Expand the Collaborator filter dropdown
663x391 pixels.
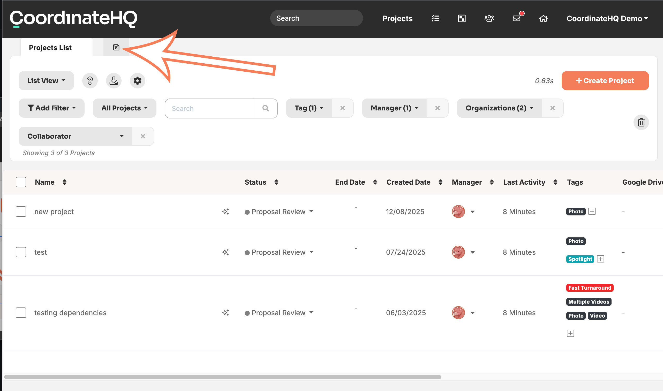point(76,136)
